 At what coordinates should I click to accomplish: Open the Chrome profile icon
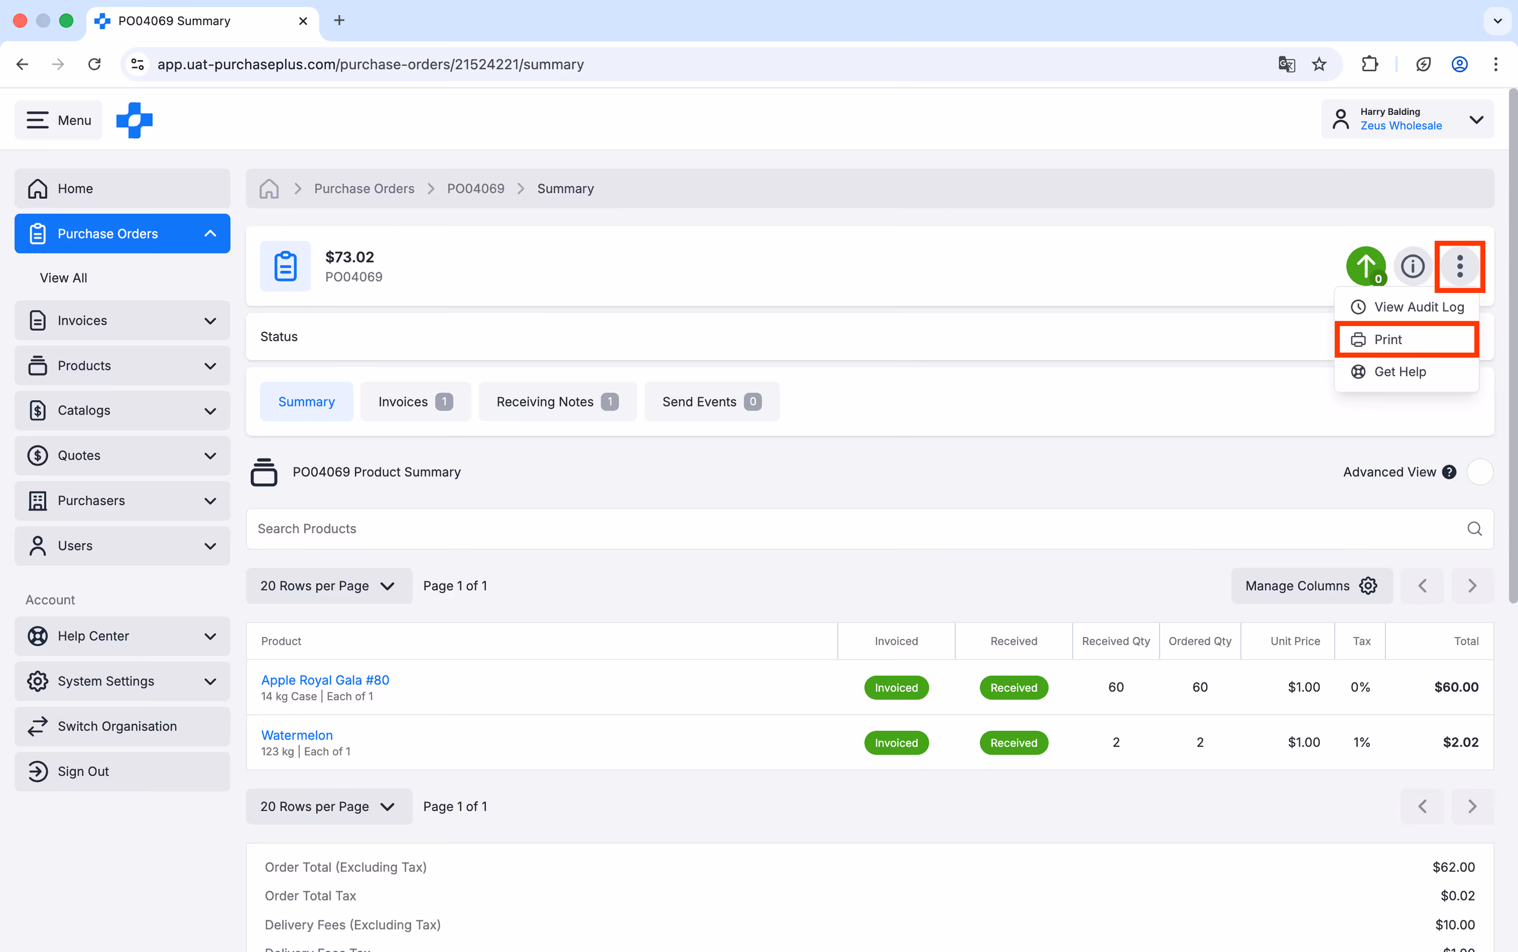[x=1460, y=64]
